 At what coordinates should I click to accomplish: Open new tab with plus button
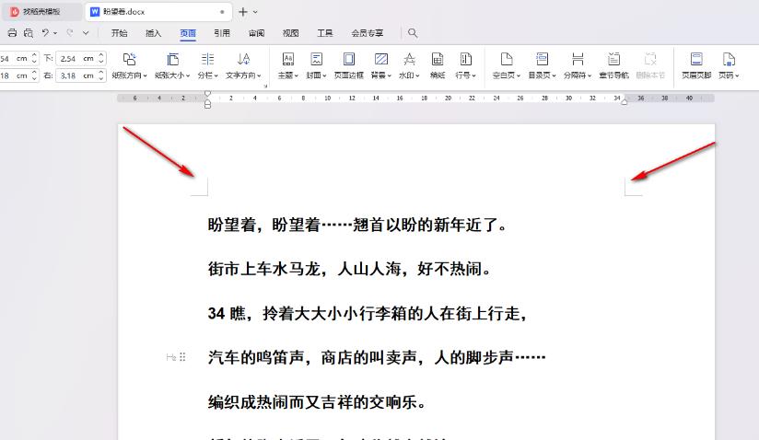243,12
